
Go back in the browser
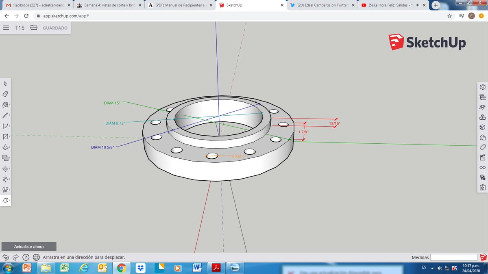point(7,16)
